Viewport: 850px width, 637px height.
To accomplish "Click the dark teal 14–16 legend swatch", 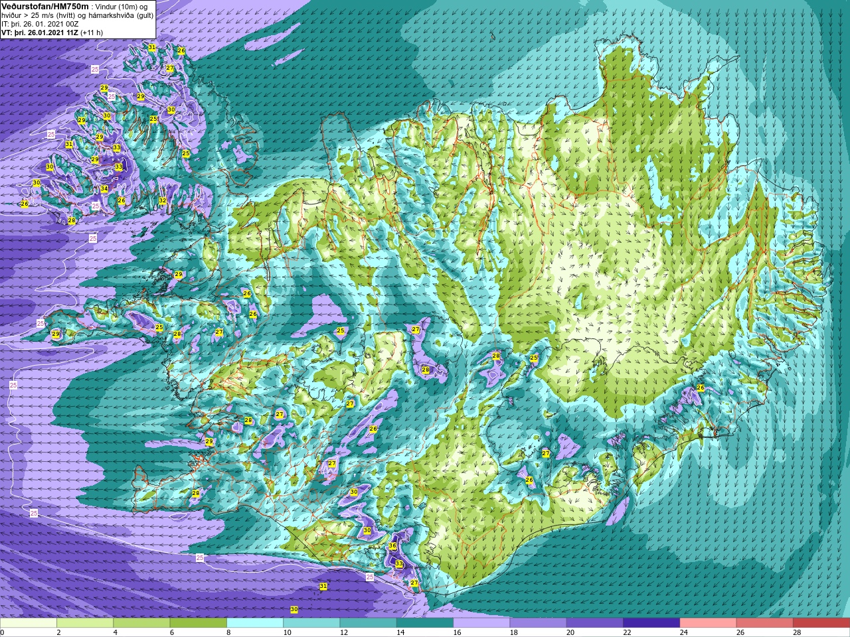I will click(x=425, y=623).
